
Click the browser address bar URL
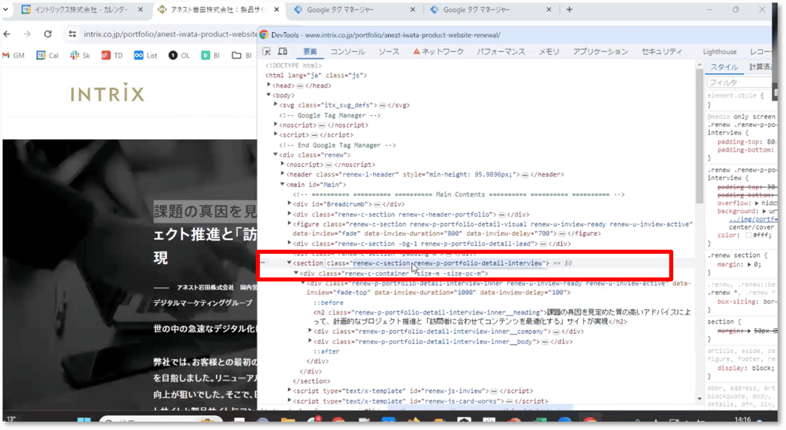click(170, 34)
